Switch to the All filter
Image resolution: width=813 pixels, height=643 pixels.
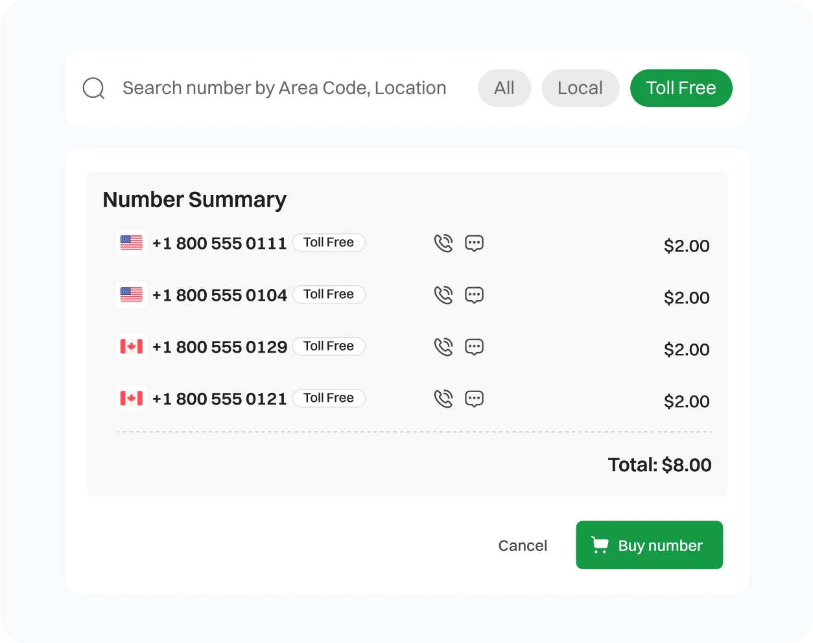(504, 88)
